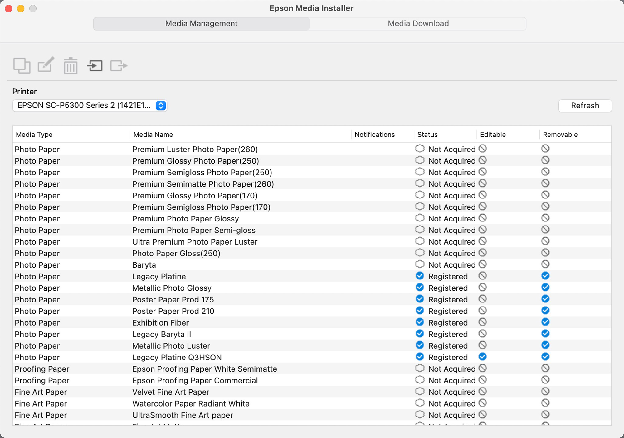Click Registered status icon for Exhibition Fiber
The image size is (624, 438).
coord(420,322)
